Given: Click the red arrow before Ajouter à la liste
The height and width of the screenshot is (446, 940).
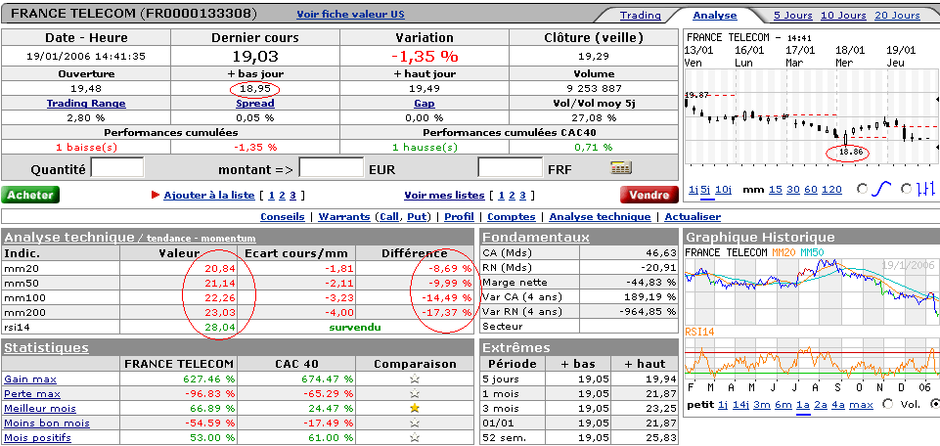Looking at the screenshot, I should [156, 195].
